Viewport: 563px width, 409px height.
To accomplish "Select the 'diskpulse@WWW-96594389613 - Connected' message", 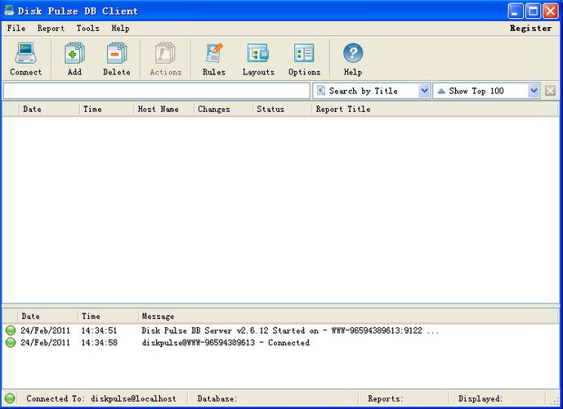I will tap(226, 343).
